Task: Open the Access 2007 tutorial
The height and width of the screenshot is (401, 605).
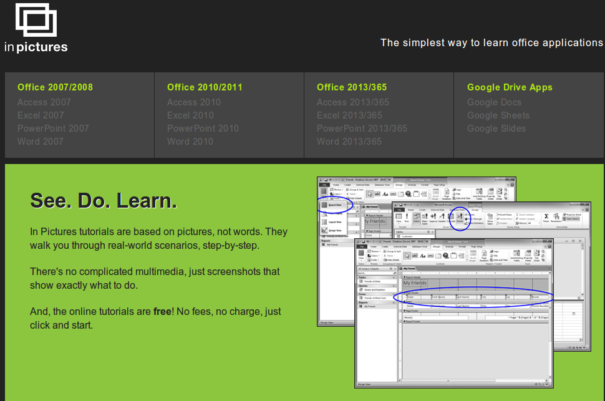Action: pyautogui.click(x=44, y=102)
